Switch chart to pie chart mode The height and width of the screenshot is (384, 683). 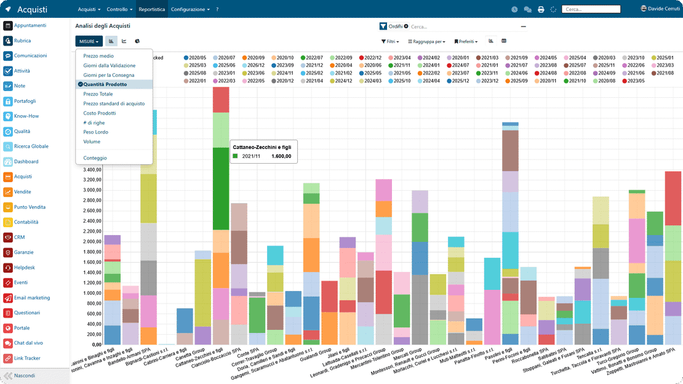[x=137, y=41]
